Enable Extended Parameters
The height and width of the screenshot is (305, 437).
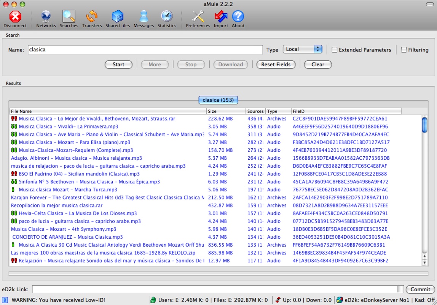pos(334,50)
